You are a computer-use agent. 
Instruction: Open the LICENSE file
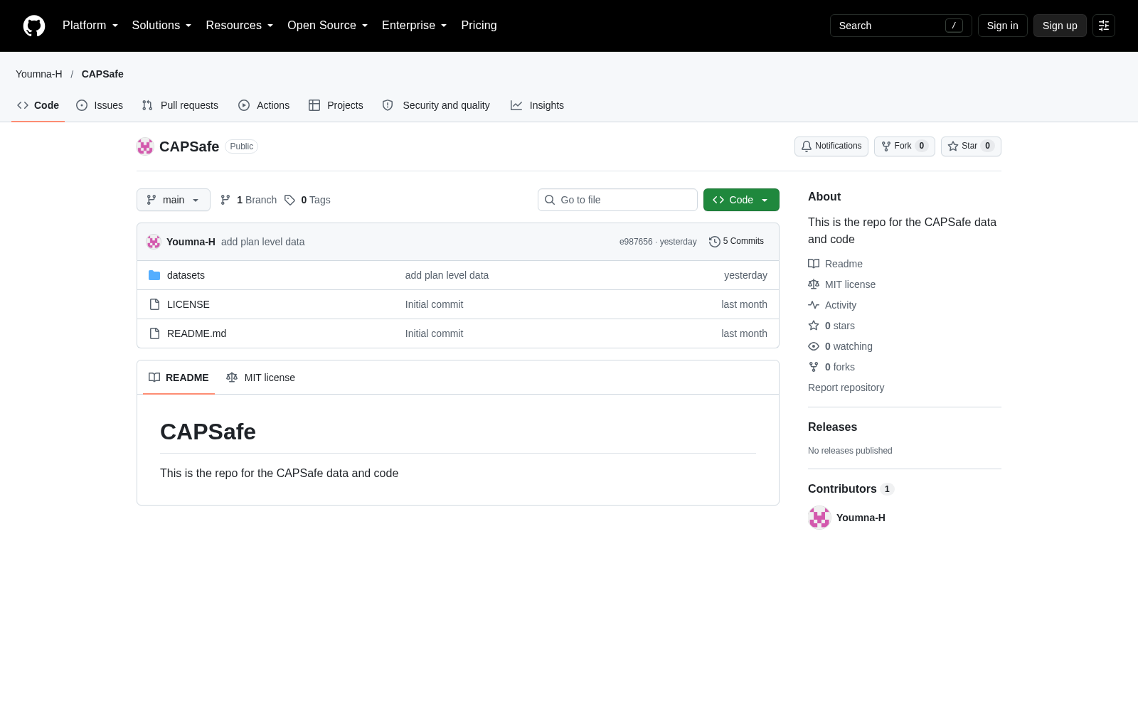188,304
